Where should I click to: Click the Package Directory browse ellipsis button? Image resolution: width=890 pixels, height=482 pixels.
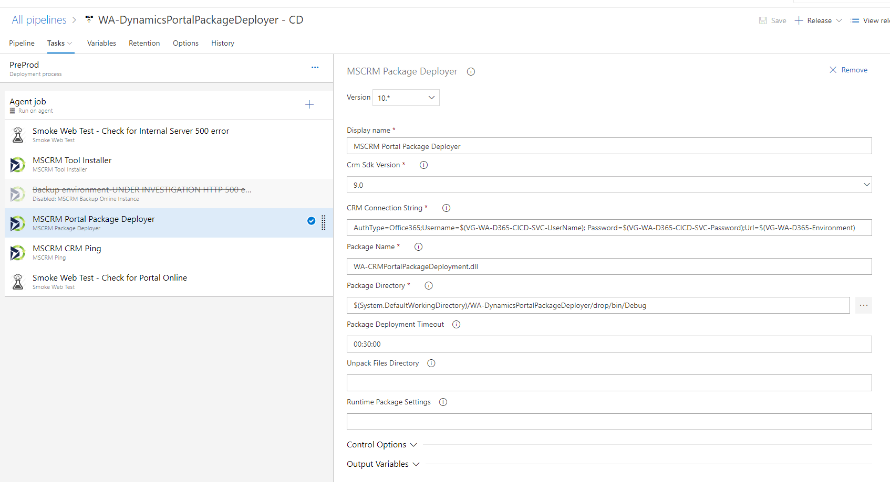[x=863, y=305]
